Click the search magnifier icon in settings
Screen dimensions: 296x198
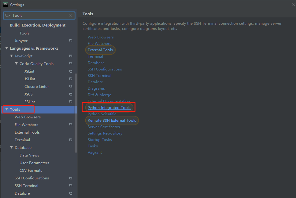click(x=7, y=16)
